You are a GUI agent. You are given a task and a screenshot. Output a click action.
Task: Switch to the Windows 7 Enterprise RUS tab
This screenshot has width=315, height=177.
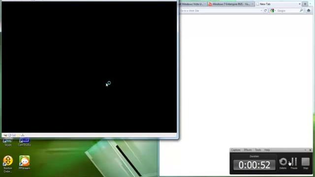231,4
